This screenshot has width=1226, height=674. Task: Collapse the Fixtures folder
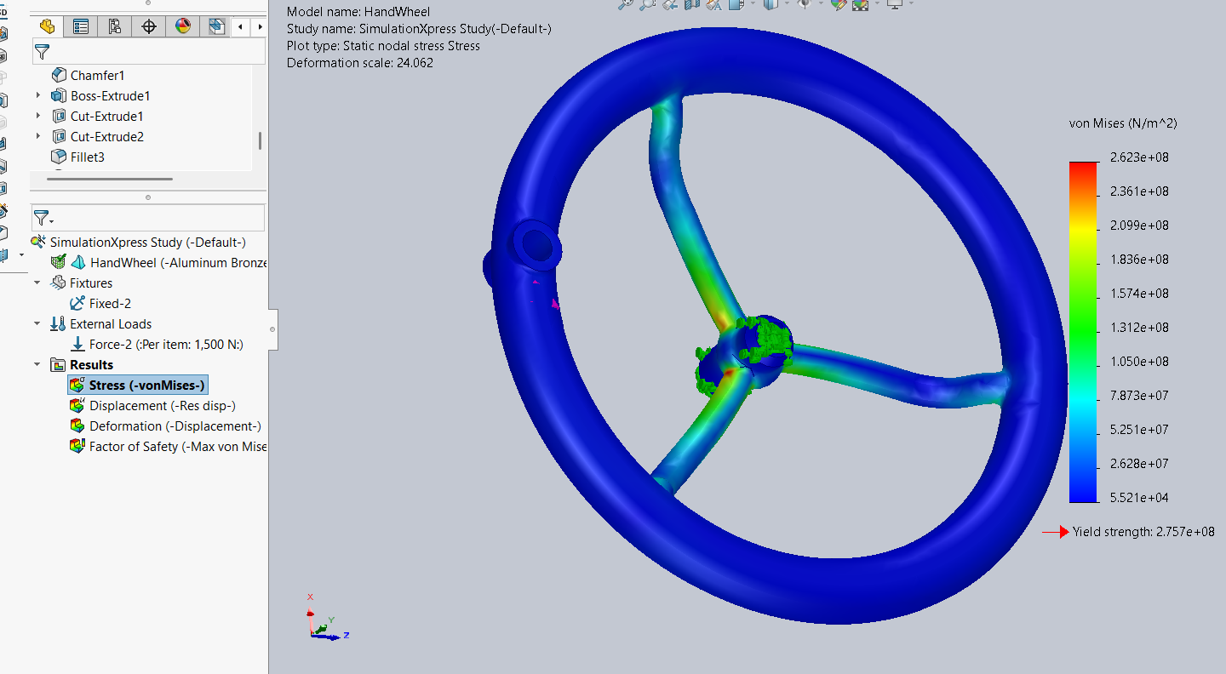(37, 283)
